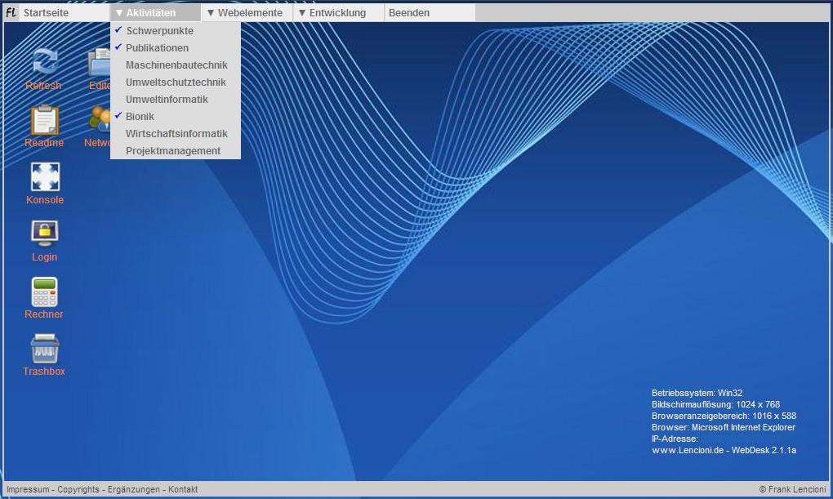Open the Trashbox icon
The width and height of the screenshot is (833, 499).
44,349
